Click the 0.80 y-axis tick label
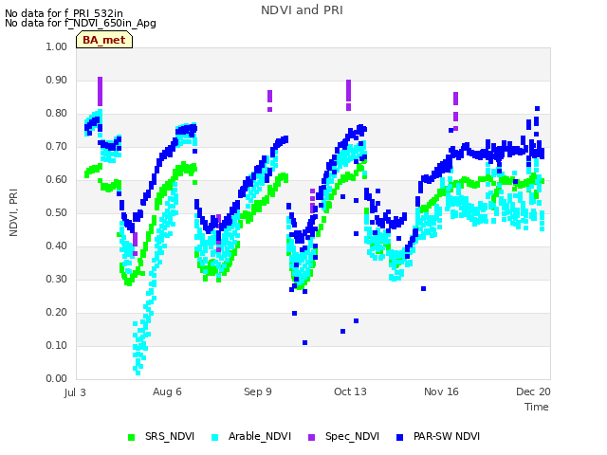This screenshot has height=455, width=607. coord(57,114)
